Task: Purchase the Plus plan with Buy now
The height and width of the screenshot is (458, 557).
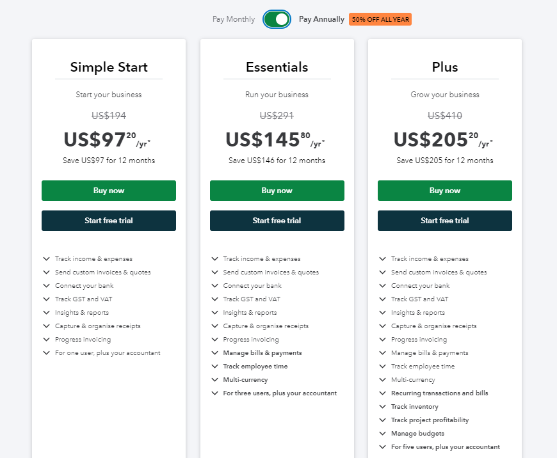Action: tap(445, 191)
